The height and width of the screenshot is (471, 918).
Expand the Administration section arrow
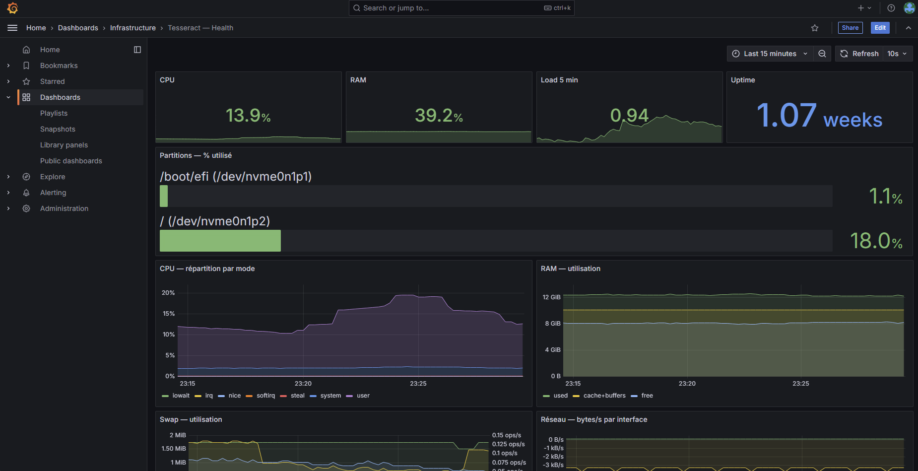click(x=8, y=208)
